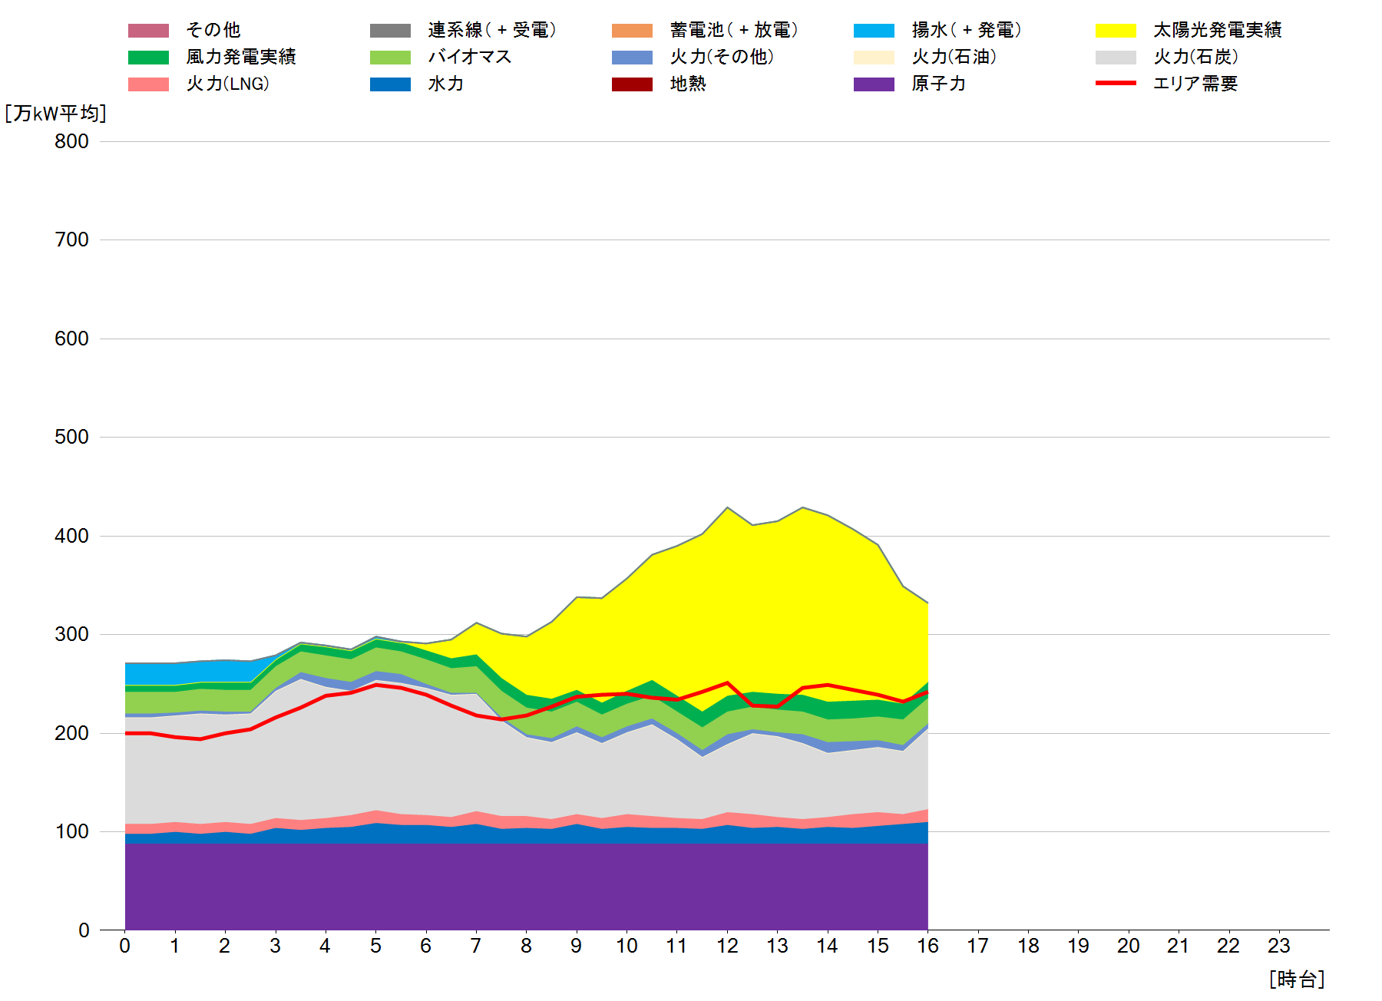Click the 100 y-axis value
The width and height of the screenshot is (1382, 1001).
[71, 831]
